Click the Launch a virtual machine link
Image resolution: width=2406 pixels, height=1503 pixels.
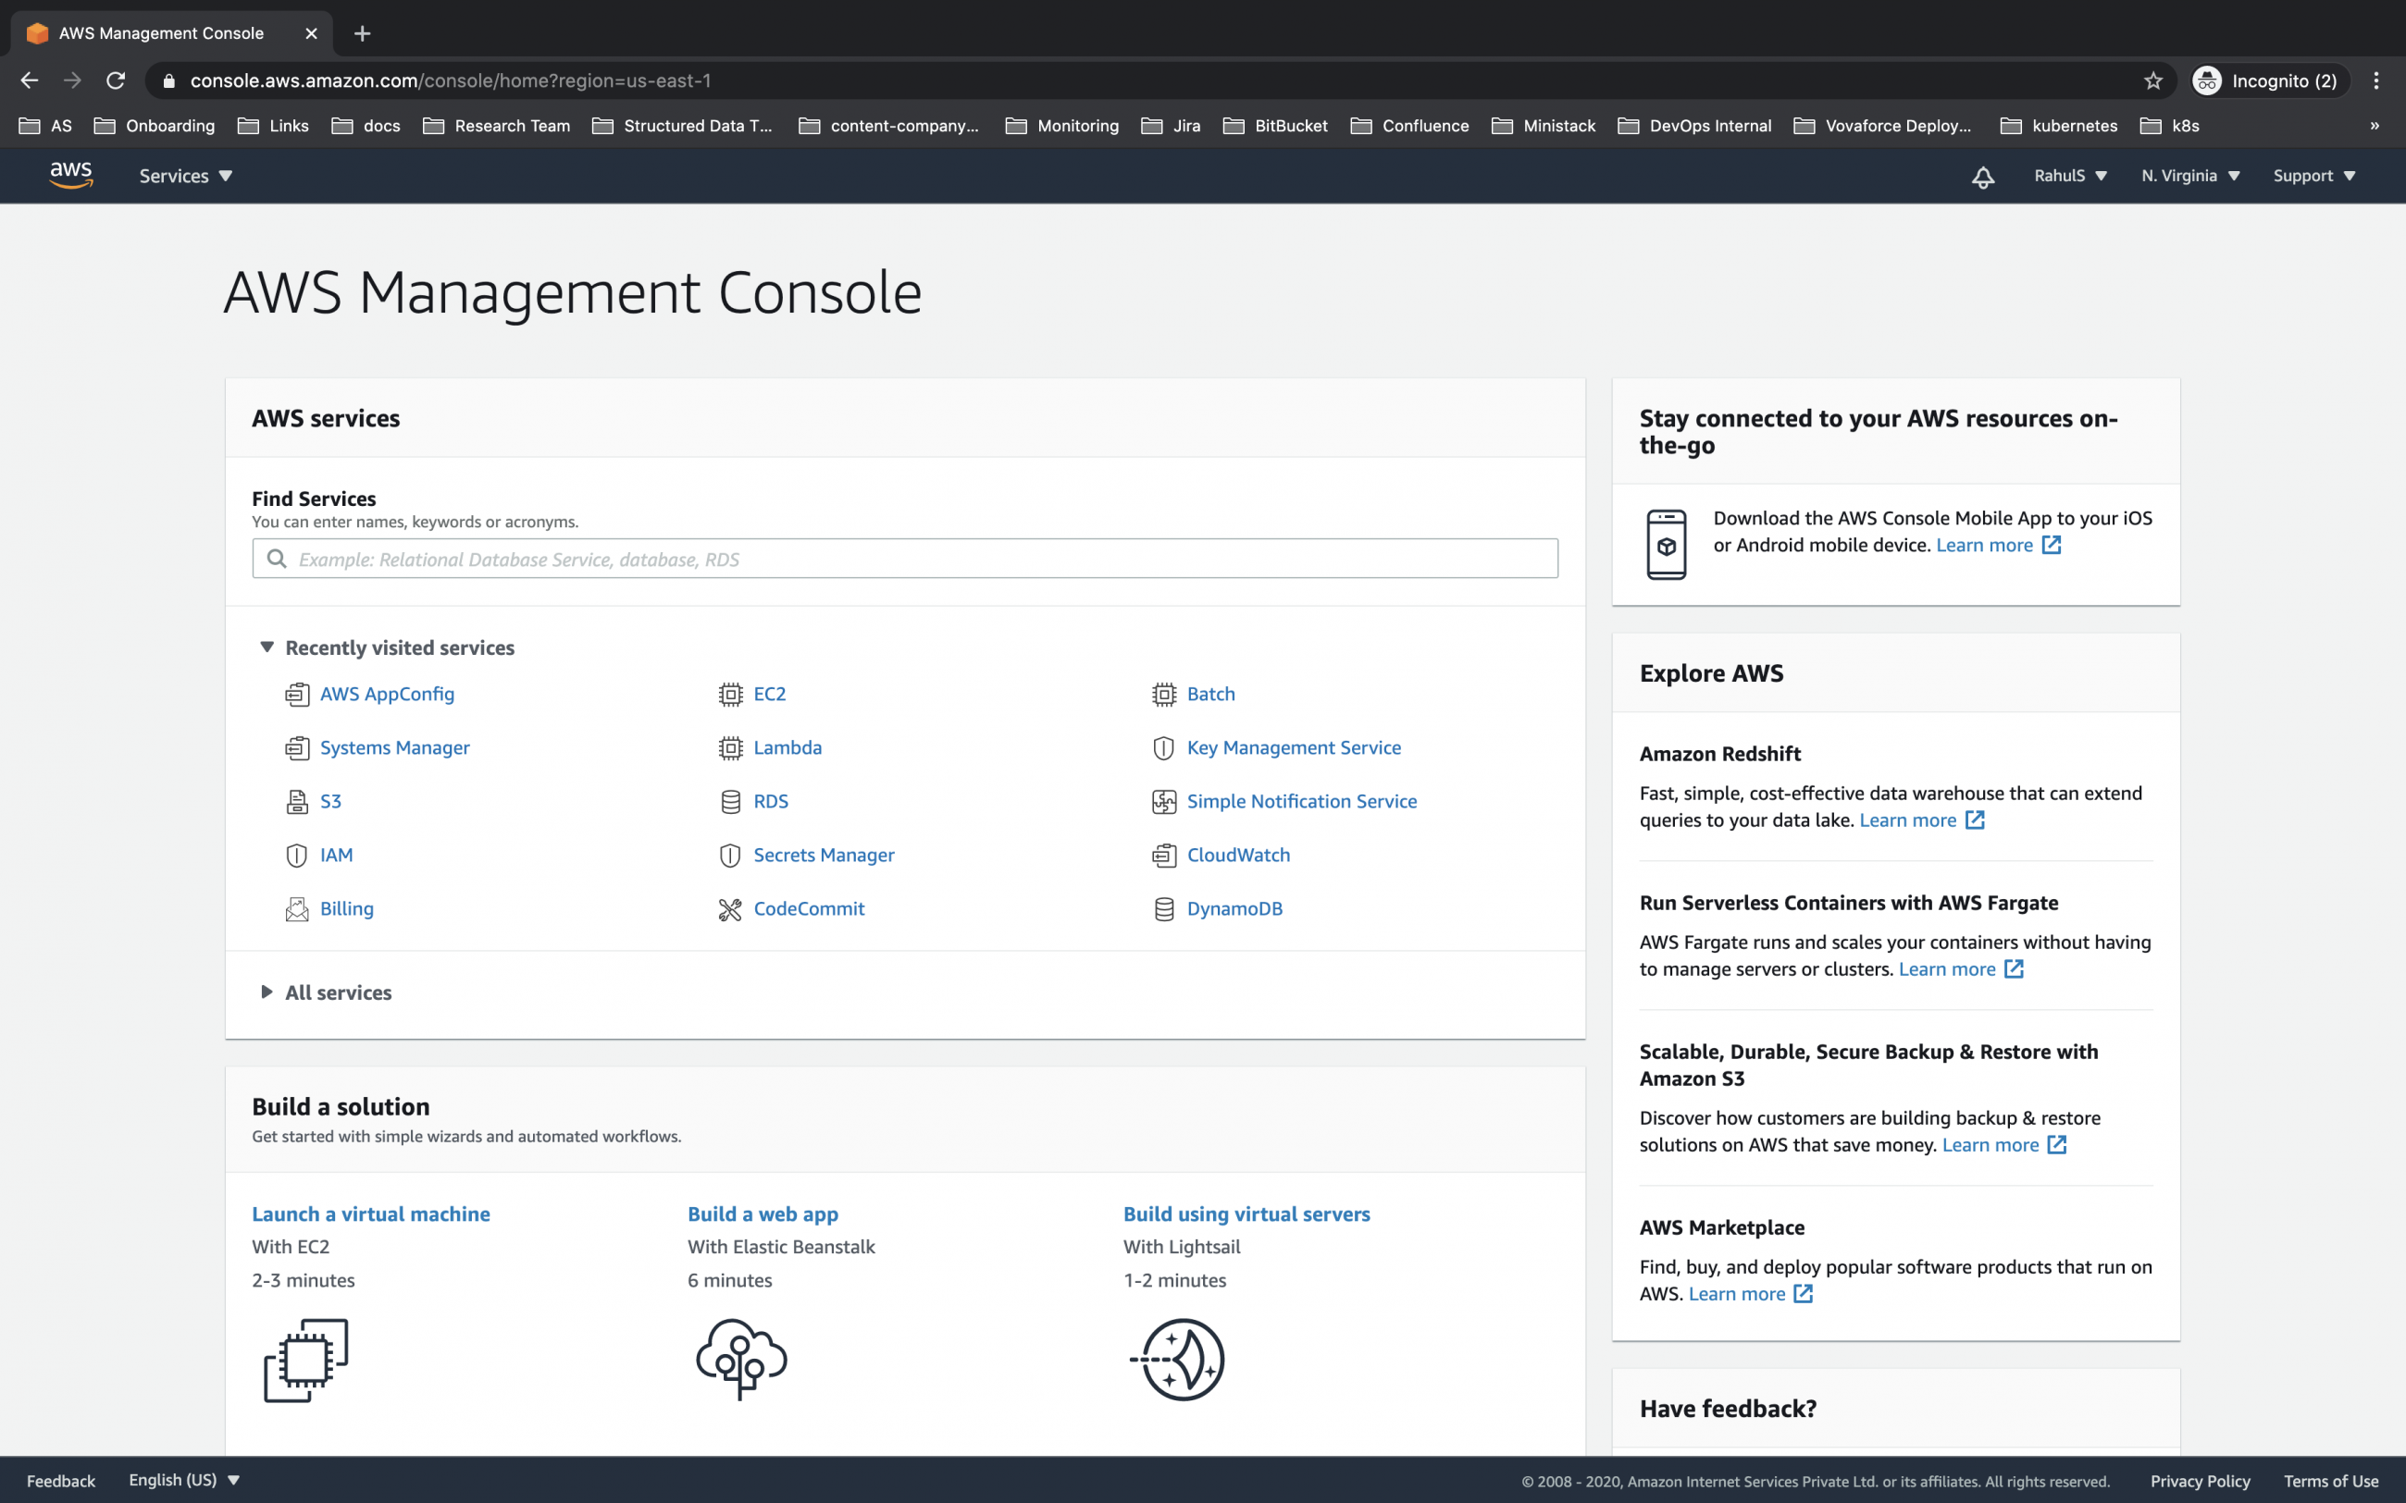[371, 1213]
